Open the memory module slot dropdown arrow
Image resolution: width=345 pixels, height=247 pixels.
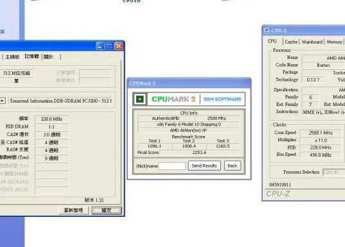click(3, 101)
